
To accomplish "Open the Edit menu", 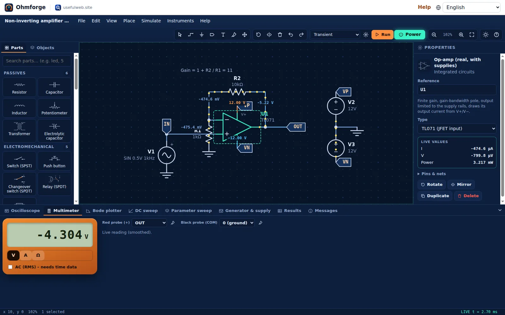I will [x=96, y=21].
